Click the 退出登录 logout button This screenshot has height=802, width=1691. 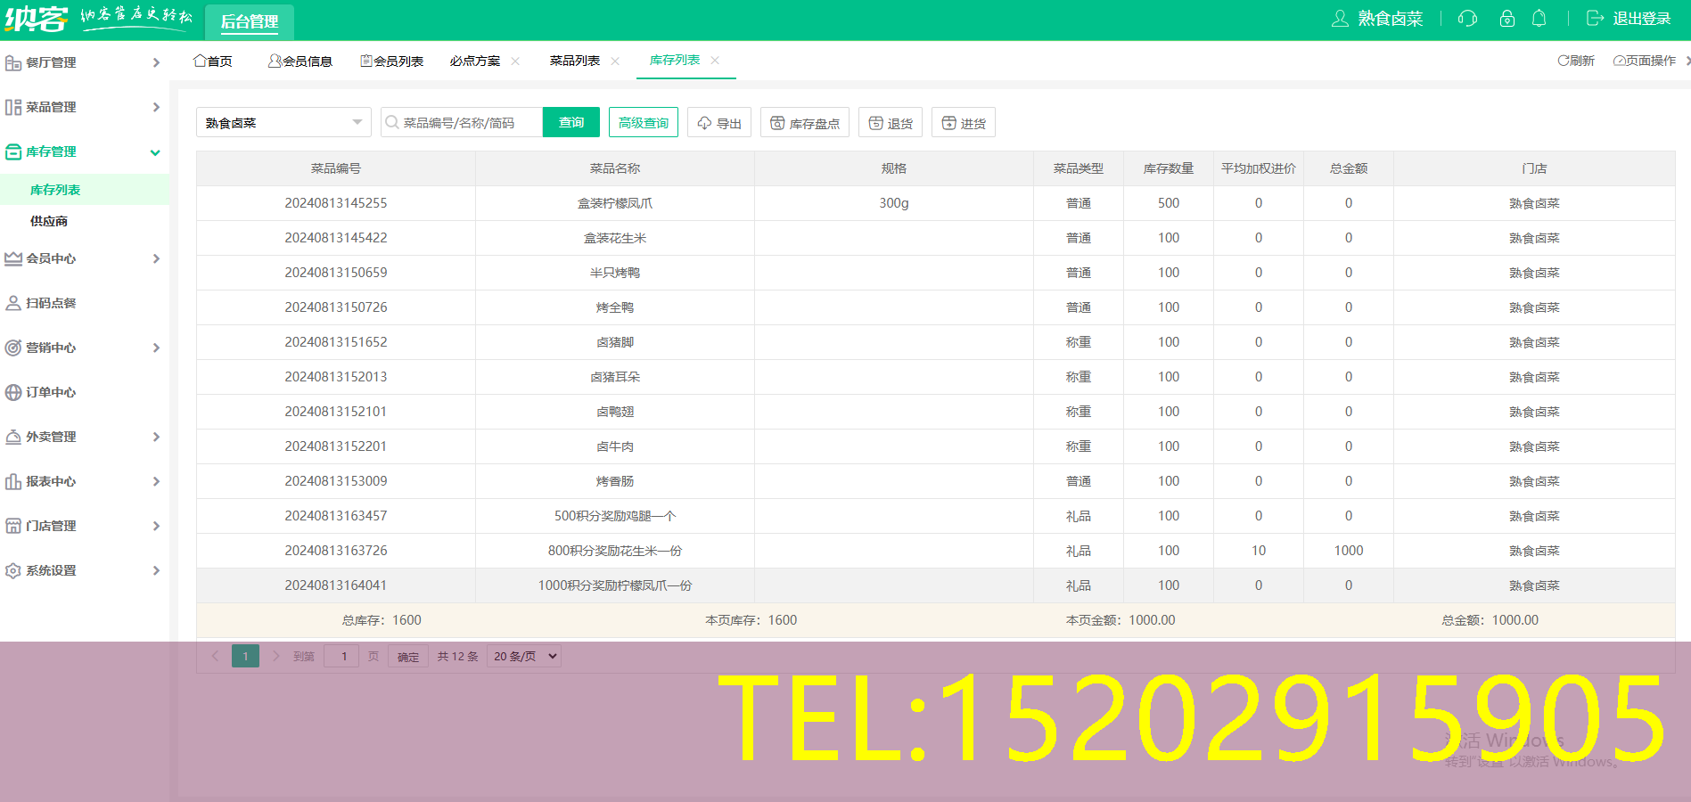coord(1629,19)
